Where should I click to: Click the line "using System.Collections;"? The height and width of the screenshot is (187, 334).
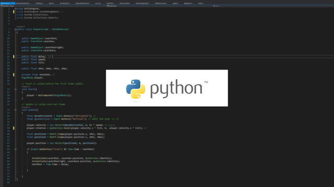pyautogui.click(x=32, y=15)
